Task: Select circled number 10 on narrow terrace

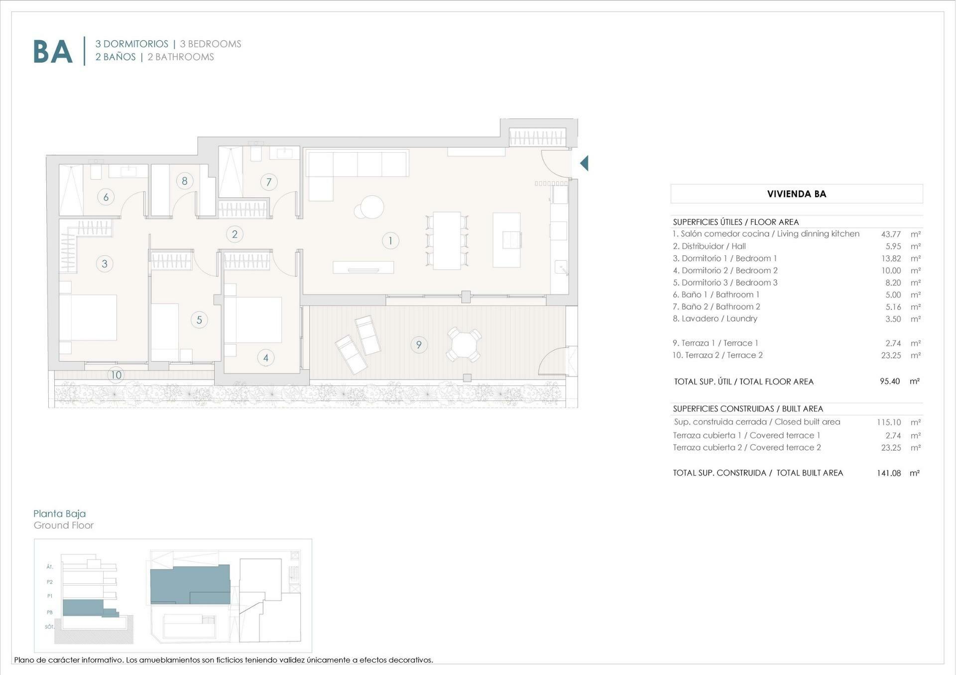Action: coord(116,375)
